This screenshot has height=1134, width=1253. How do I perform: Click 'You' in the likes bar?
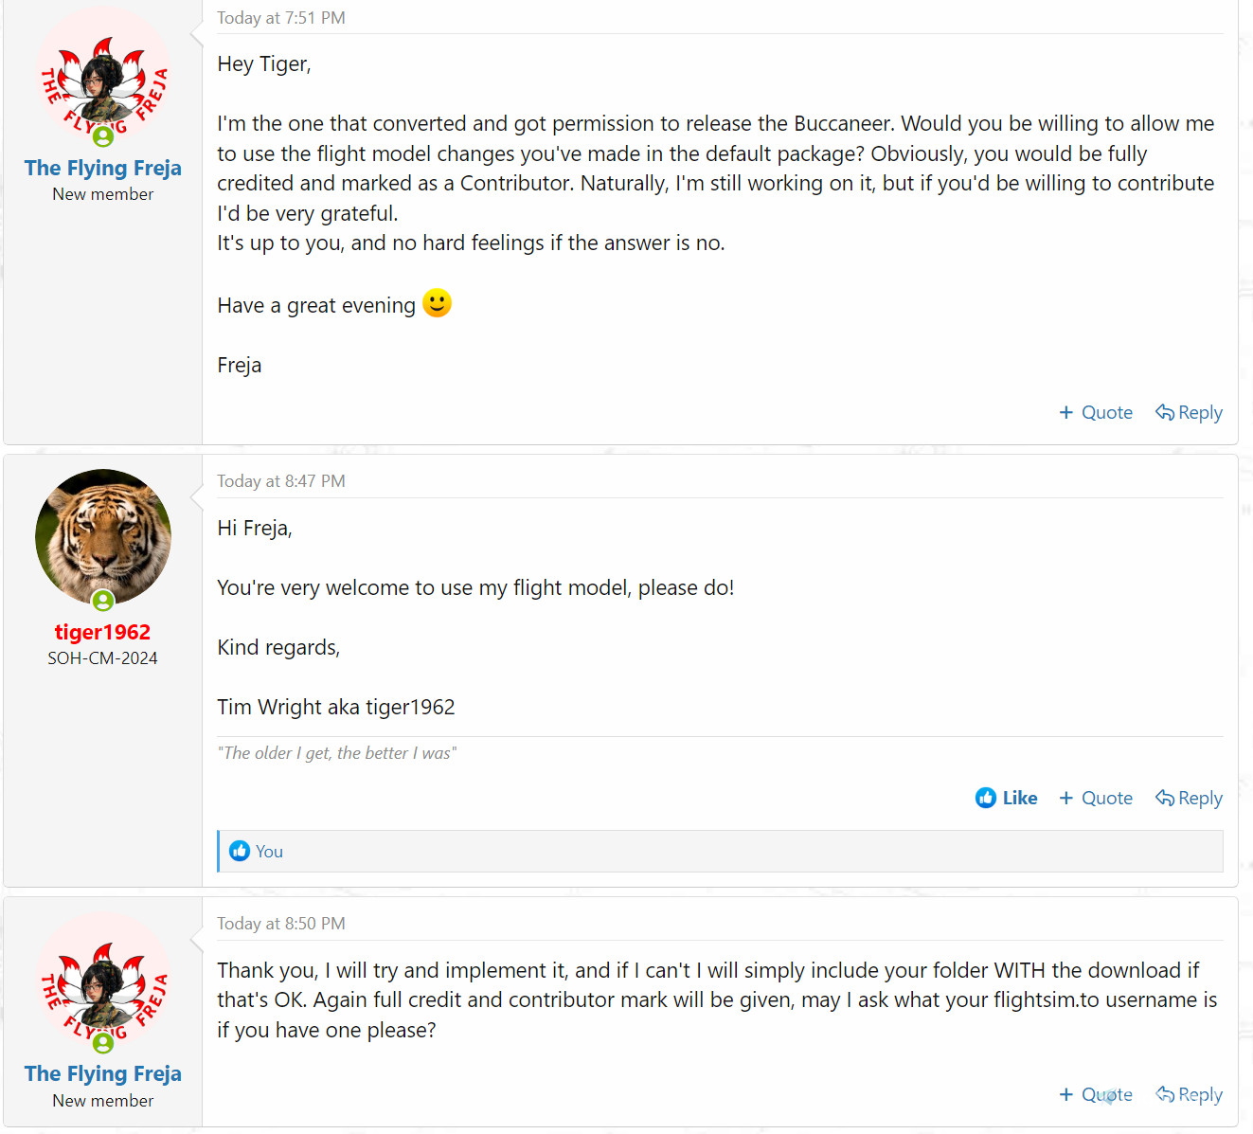269,852
